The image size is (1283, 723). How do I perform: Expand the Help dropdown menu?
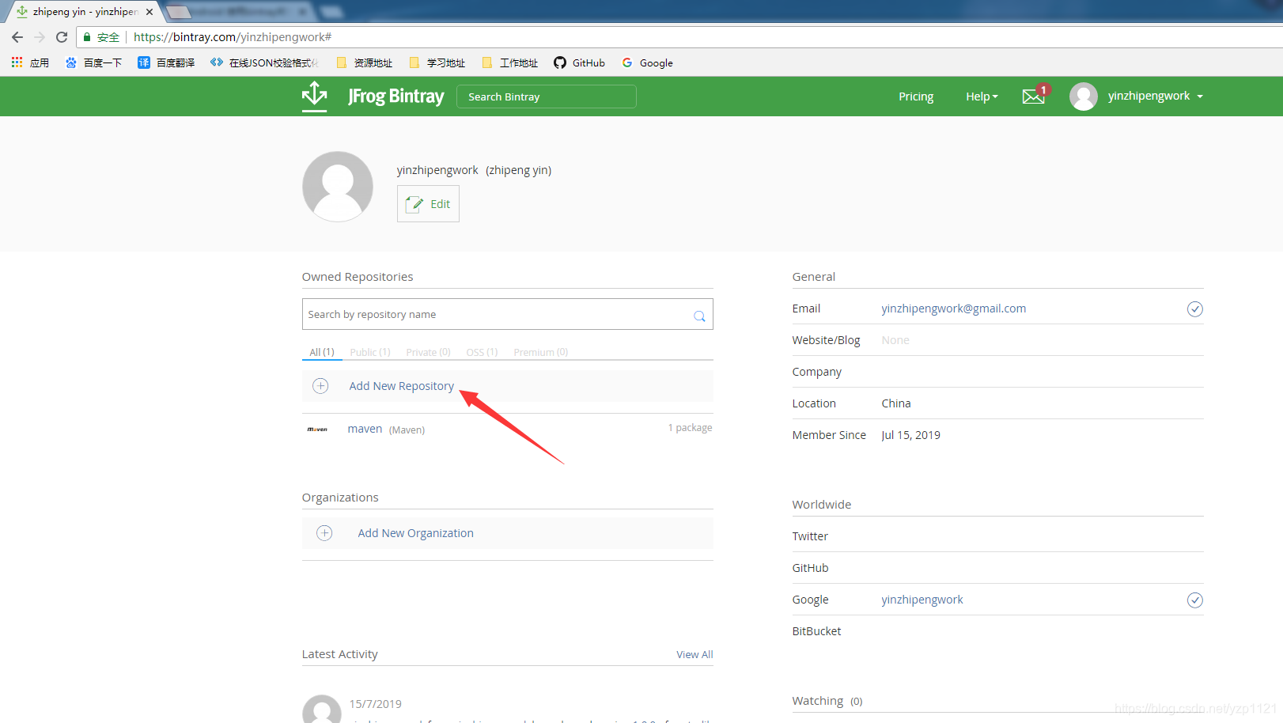[982, 97]
